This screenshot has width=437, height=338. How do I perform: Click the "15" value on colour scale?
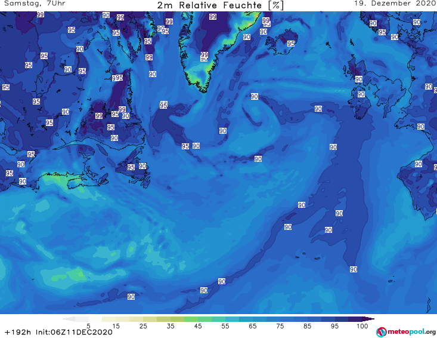pos(116,326)
